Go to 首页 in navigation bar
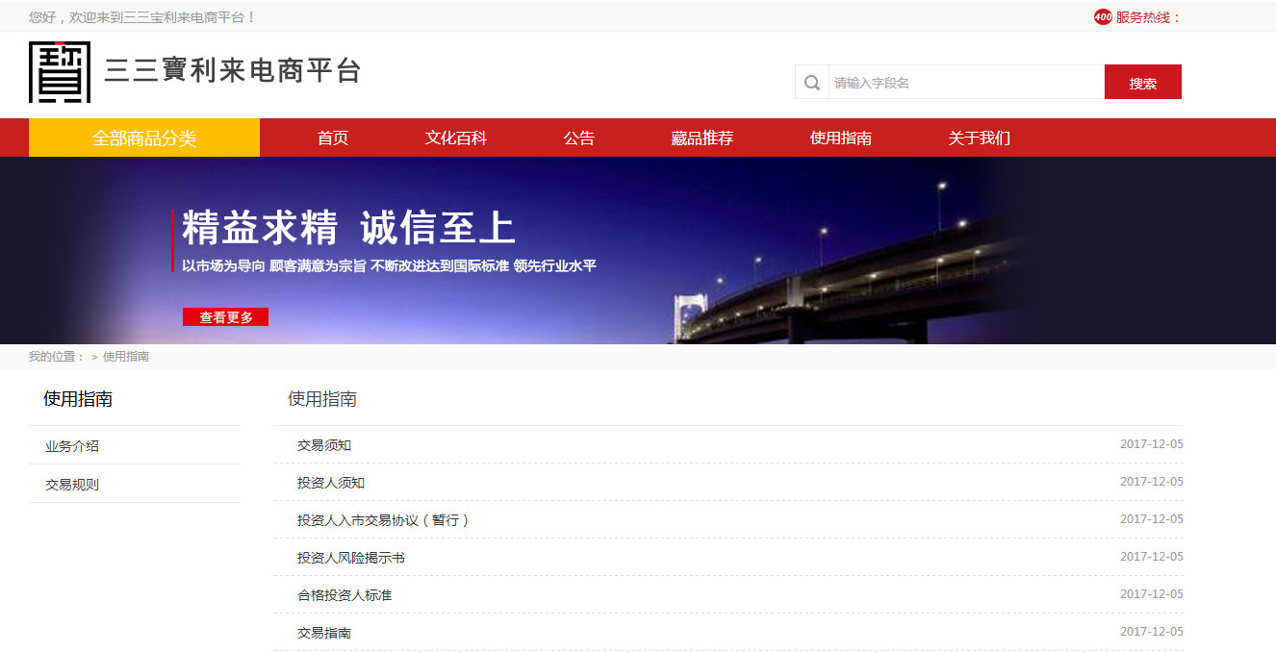This screenshot has width=1276, height=652. pos(333,138)
